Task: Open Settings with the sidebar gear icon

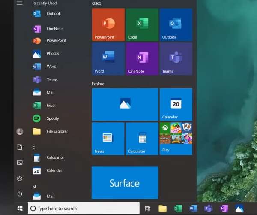Action: (x=19, y=178)
